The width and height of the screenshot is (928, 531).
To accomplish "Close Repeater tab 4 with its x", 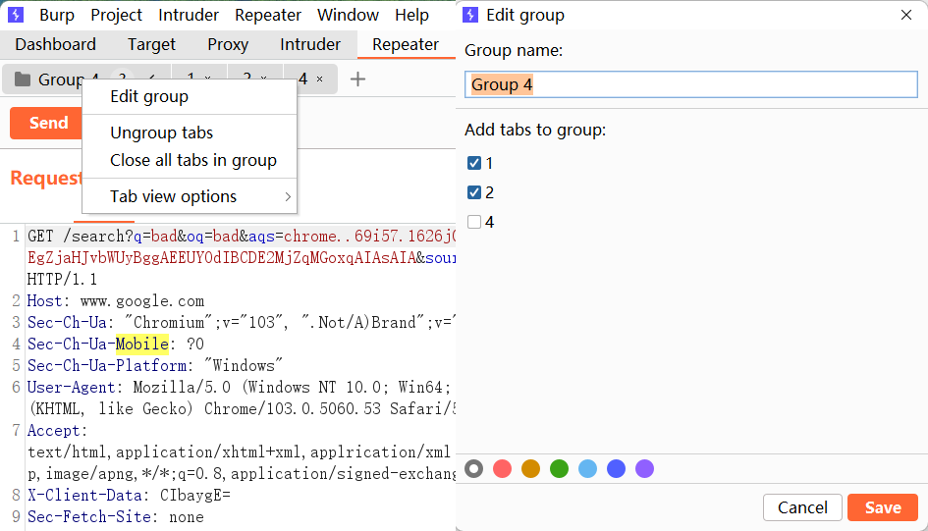I will (319, 79).
